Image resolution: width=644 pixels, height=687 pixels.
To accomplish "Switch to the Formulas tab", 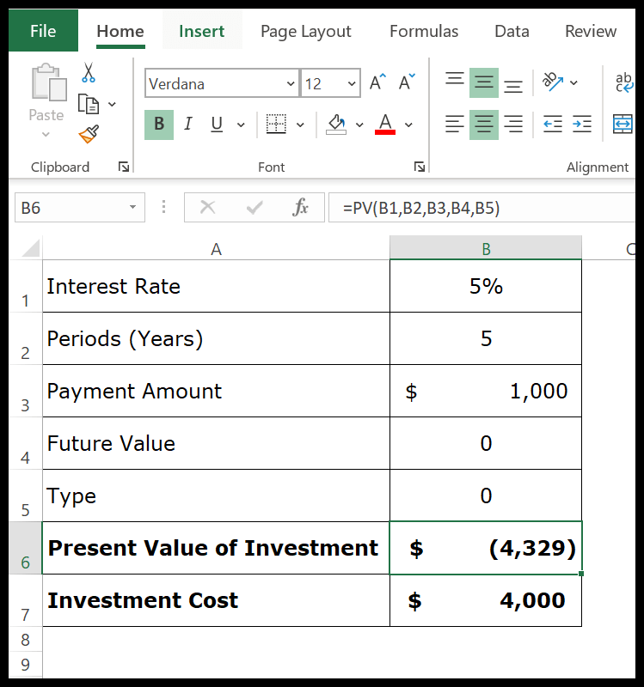I will tap(423, 31).
